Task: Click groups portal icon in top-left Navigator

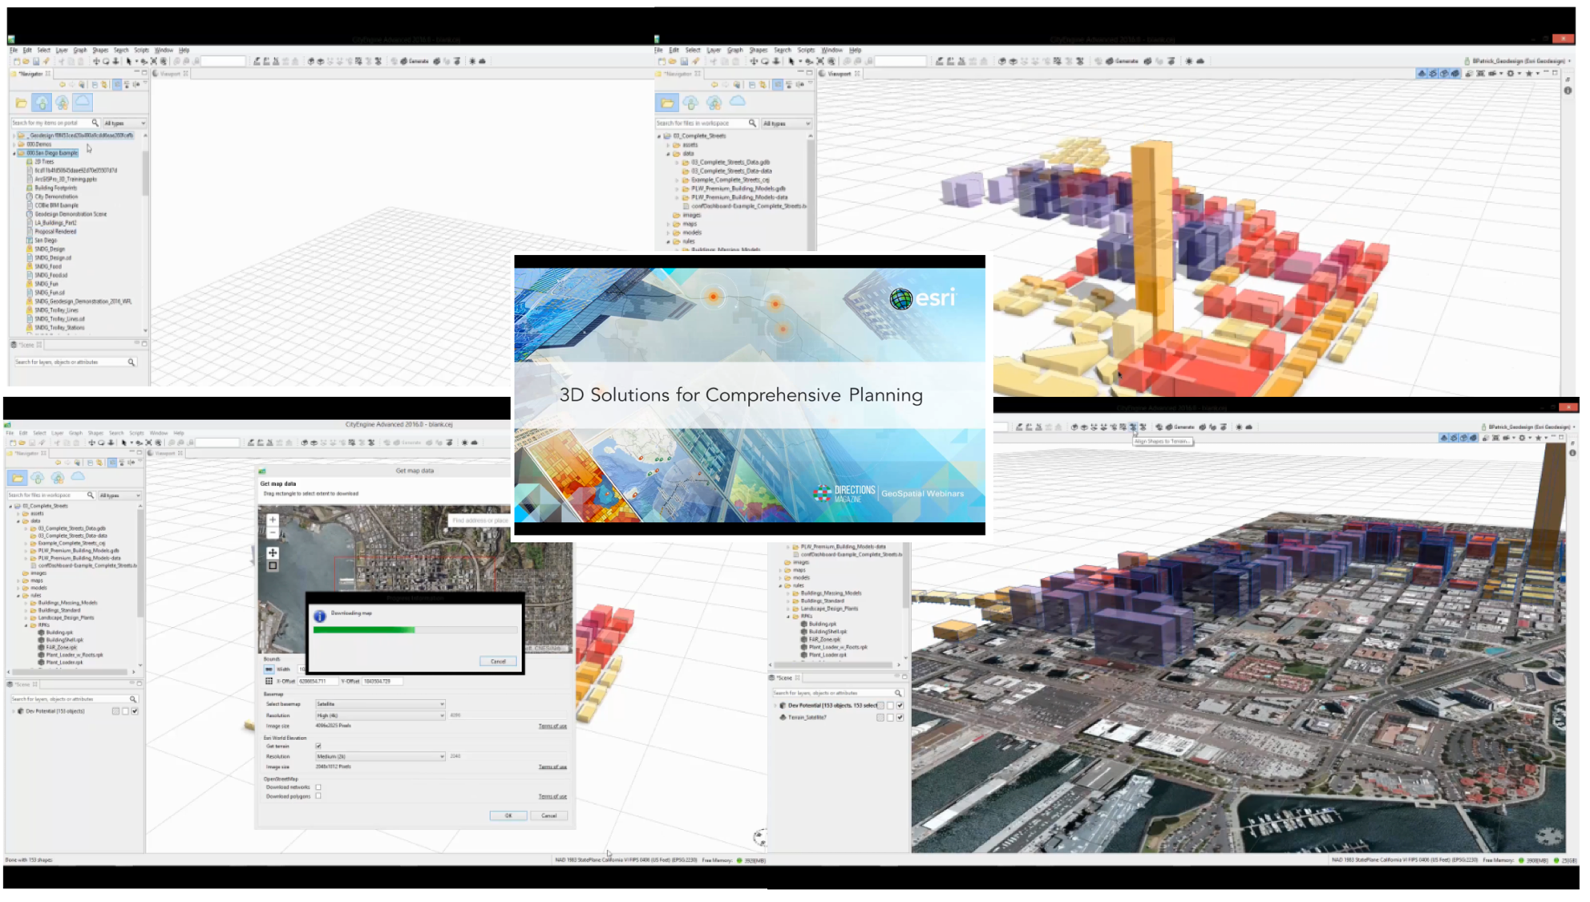Action: coord(62,103)
